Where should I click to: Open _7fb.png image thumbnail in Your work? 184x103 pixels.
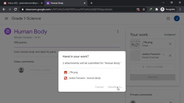click(x=135, y=44)
